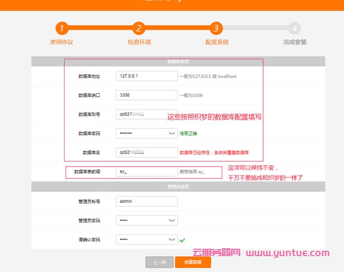Screen dimensions: 344x272
Task: Focus the 数据库账号 input field
Action: (147, 114)
